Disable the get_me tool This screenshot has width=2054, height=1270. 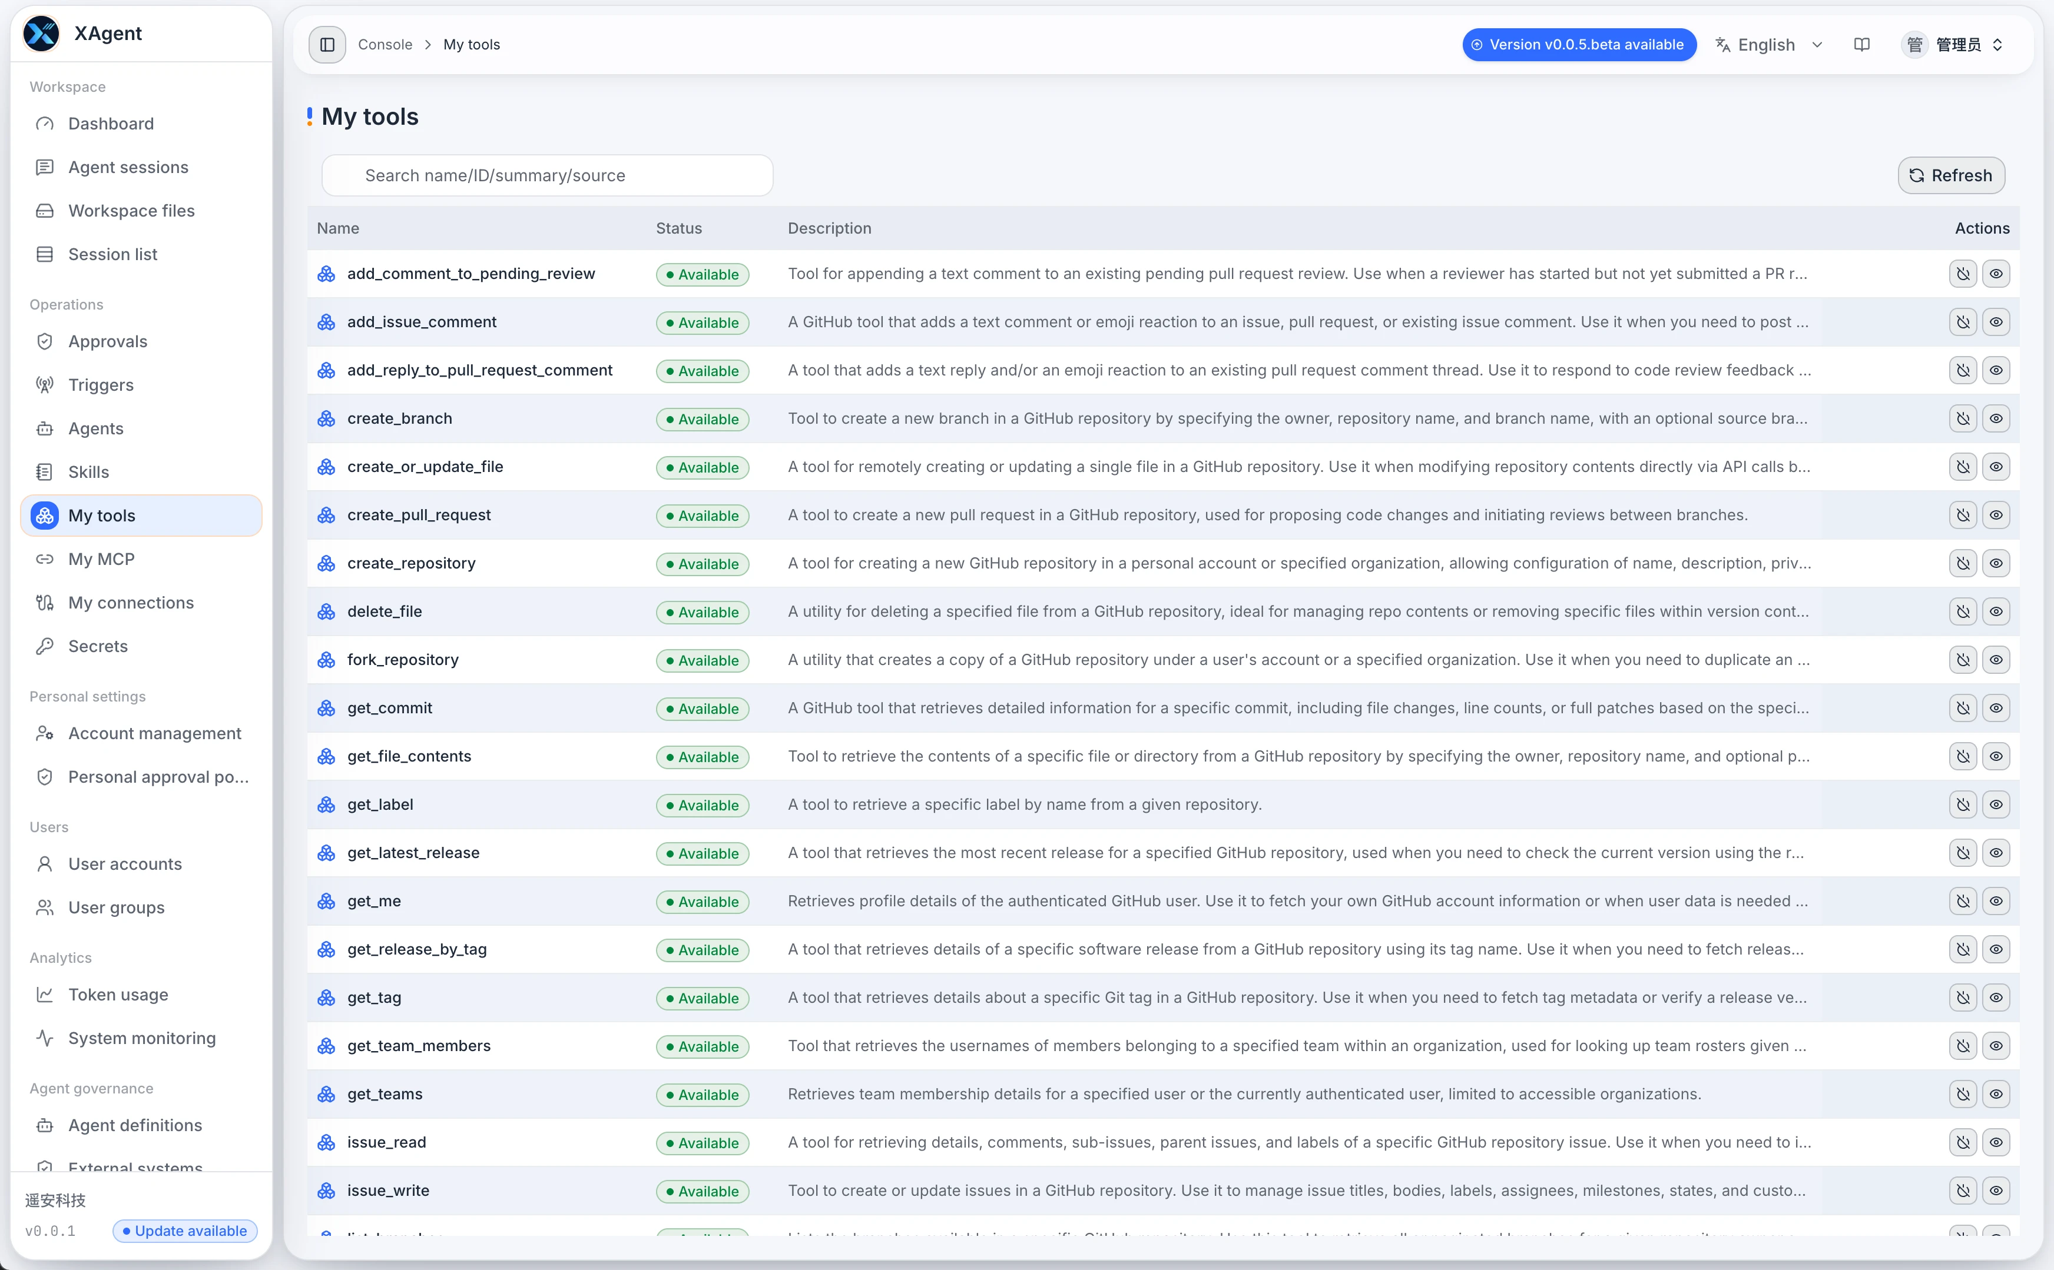(1962, 901)
